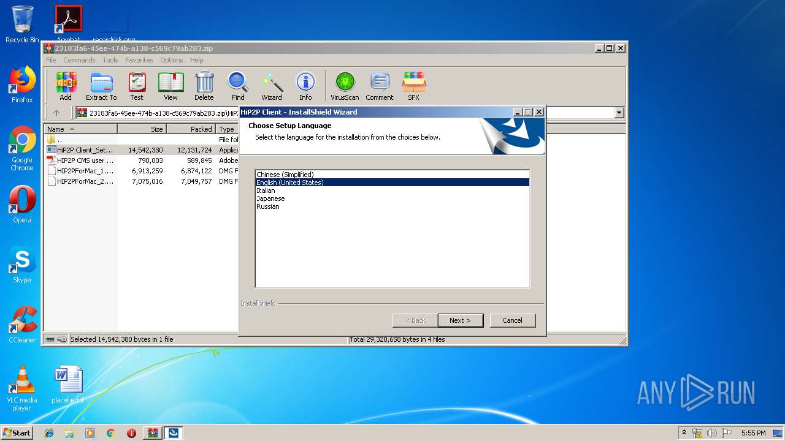Click the View file toolbar icon
785x441 pixels.
coord(170,86)
